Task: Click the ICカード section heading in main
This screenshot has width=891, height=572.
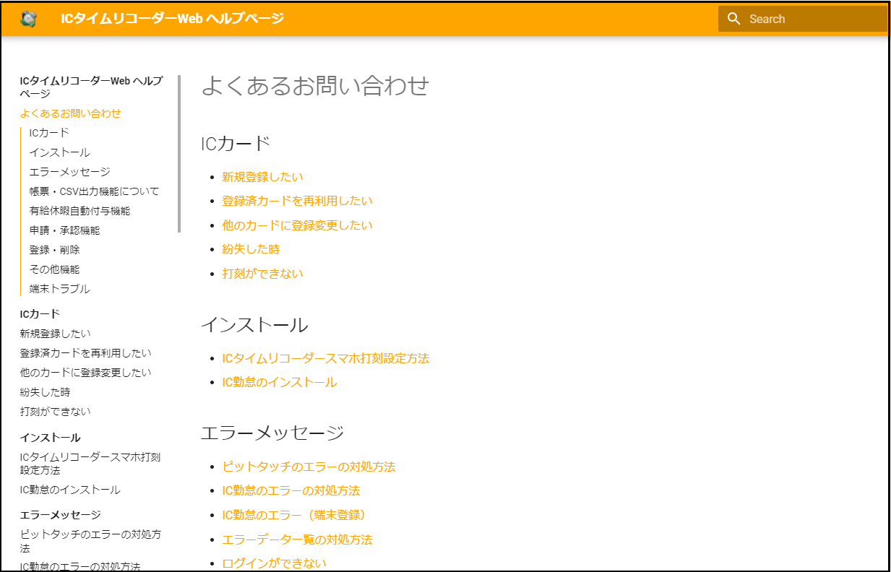Action: click(x=236, y=144)
